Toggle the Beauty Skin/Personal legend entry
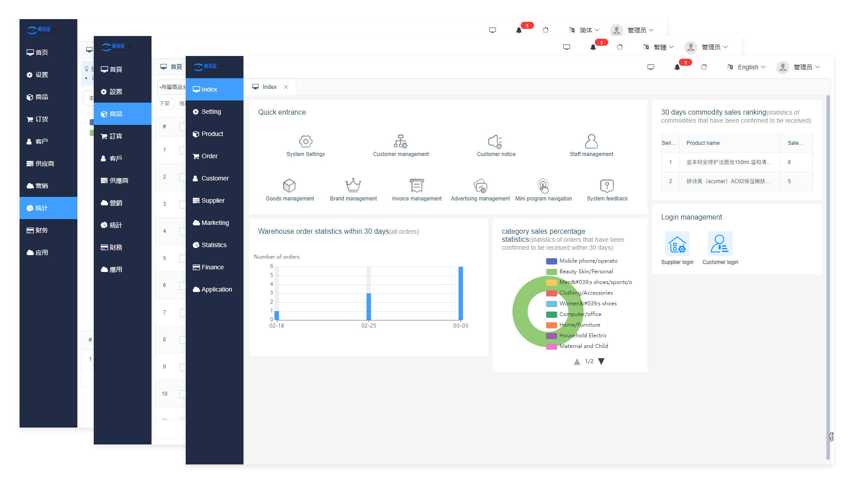The width and height of the screenshot is (853, 480). coord(586,272)
